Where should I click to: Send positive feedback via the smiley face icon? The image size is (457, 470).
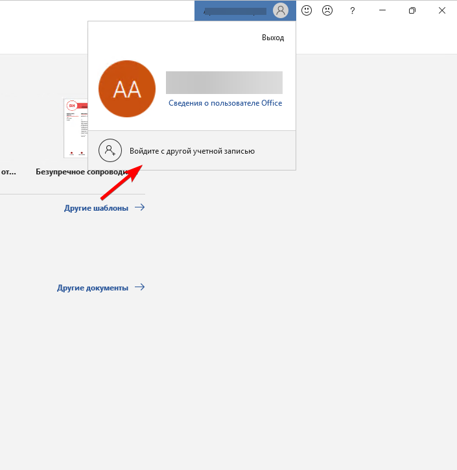point(307,10)
